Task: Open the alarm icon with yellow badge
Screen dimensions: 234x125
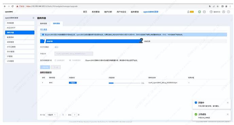Action: coord(191,12)
